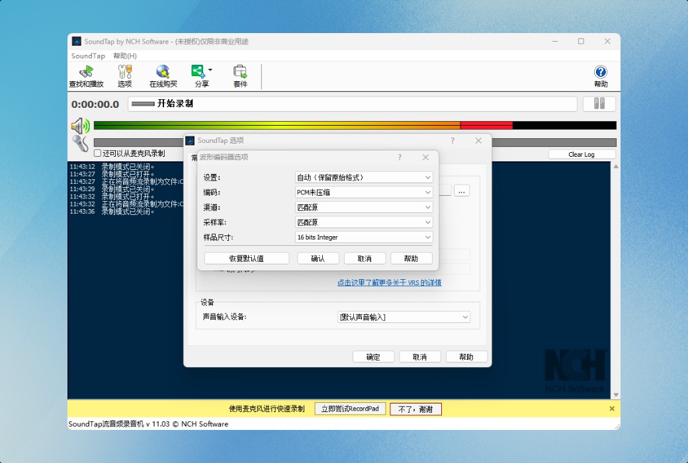Screen dimensions: 688x463
Task: Open the 声音输入设备 device dropdown
Action: 404,317
